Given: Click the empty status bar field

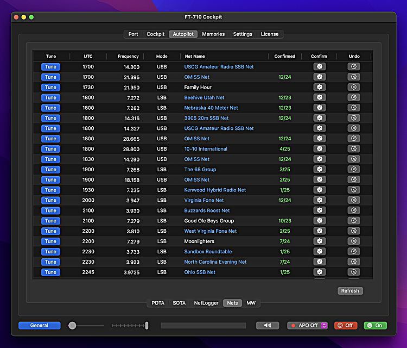Looking at the screenshot, I should tap(203, 325).
